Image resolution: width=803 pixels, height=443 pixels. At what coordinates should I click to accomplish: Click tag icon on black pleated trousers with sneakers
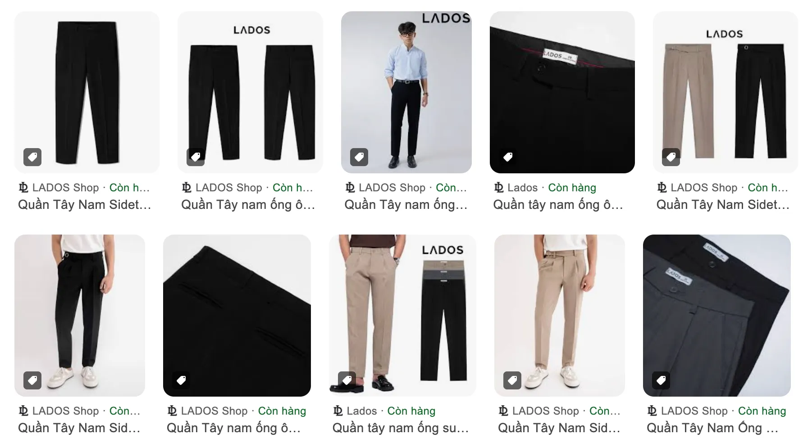[32, 380]
